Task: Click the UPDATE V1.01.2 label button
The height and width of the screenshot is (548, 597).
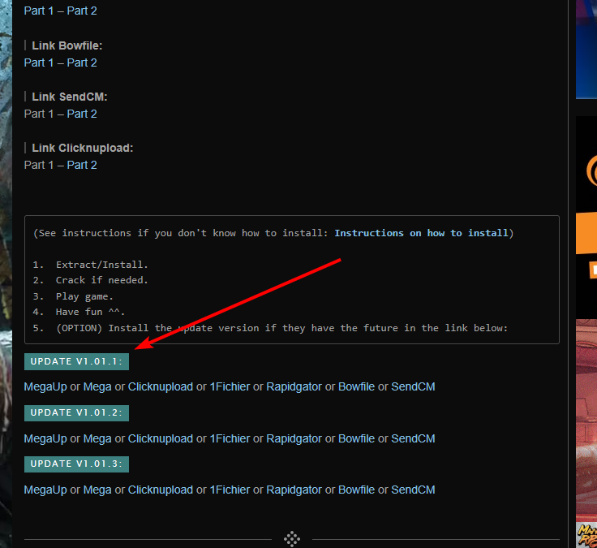Action: coord(76,412)
